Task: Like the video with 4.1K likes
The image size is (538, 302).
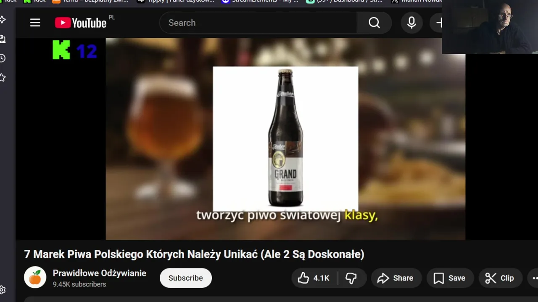Action: click(x=314, y=278)
